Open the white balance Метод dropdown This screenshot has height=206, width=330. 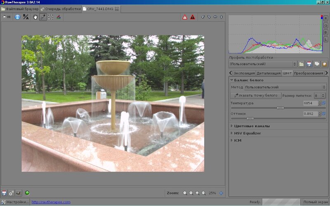click(x=285, y=87)
